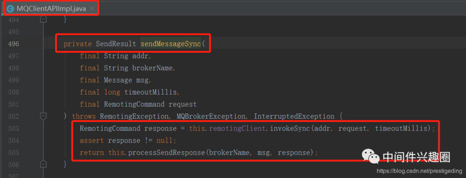This screenshot has height=178, width=466.
Task: Select the MQClientAPIImpl.java editor tab
Action: (51, 9)
